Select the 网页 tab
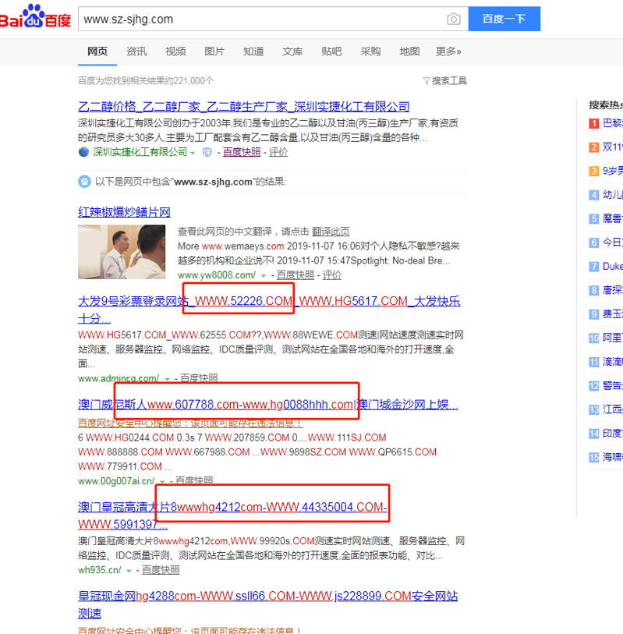The height and width of the screenshot is (634, 623). click(x=97, y=51)
